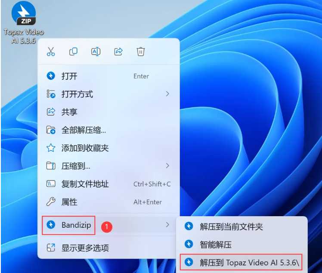Select the Topaz Video AI 5.3.6 ZIP file
Image resolution: width=322 pixels, height=273 pixels.
tap(24, 15)
